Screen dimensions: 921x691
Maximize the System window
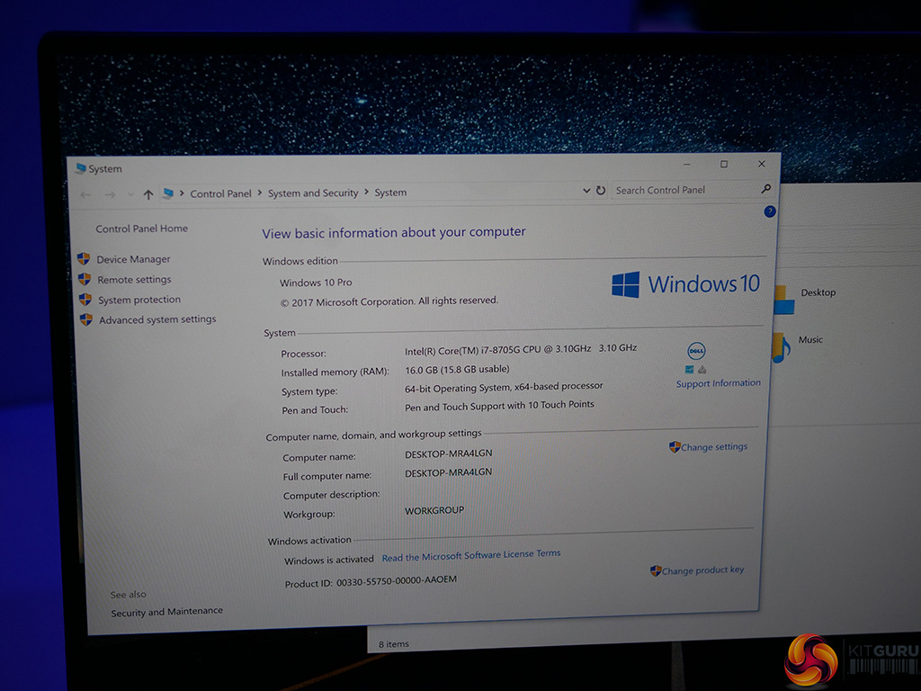tap(724, 164)
